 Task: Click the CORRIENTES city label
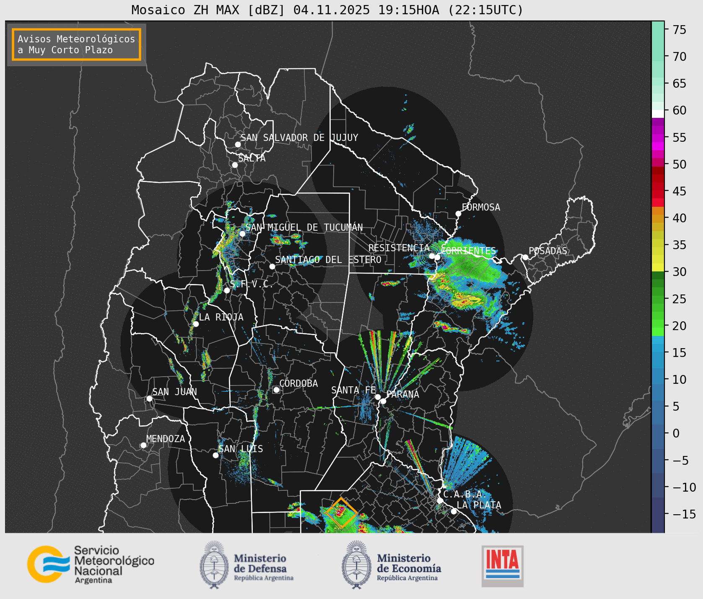point(469,251)
